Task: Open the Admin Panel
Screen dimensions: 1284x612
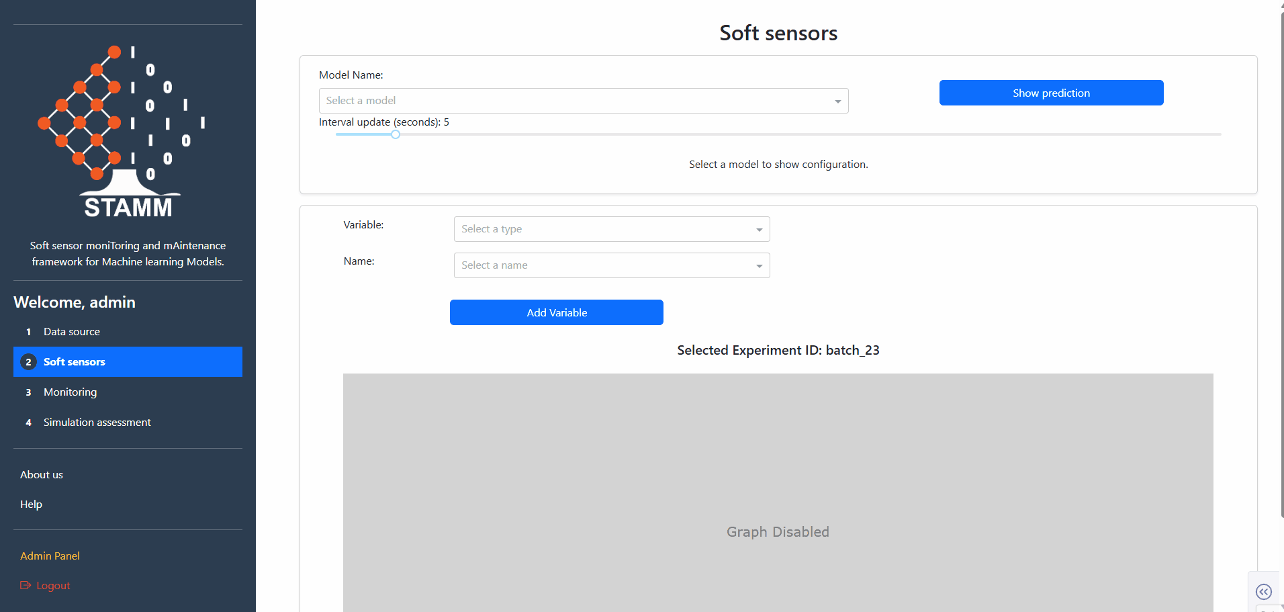Action: click(x=50, y=556)
